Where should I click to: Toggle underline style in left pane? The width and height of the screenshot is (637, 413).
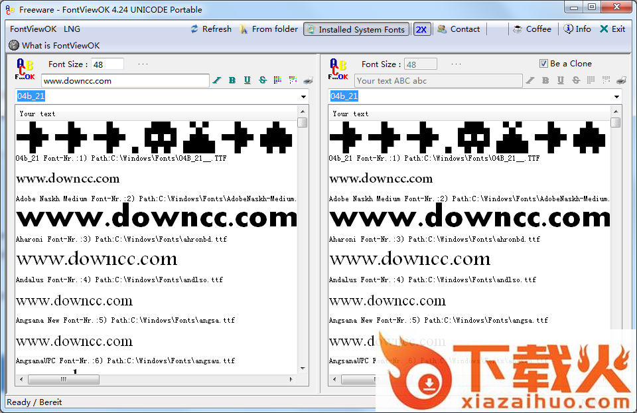(x=247, y=80)
